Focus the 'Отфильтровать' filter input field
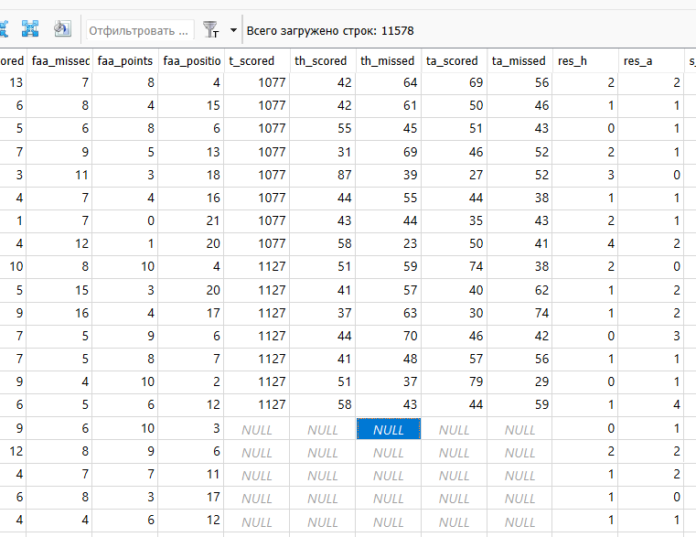This screenshot has width=696, height=537. point(140,30)
